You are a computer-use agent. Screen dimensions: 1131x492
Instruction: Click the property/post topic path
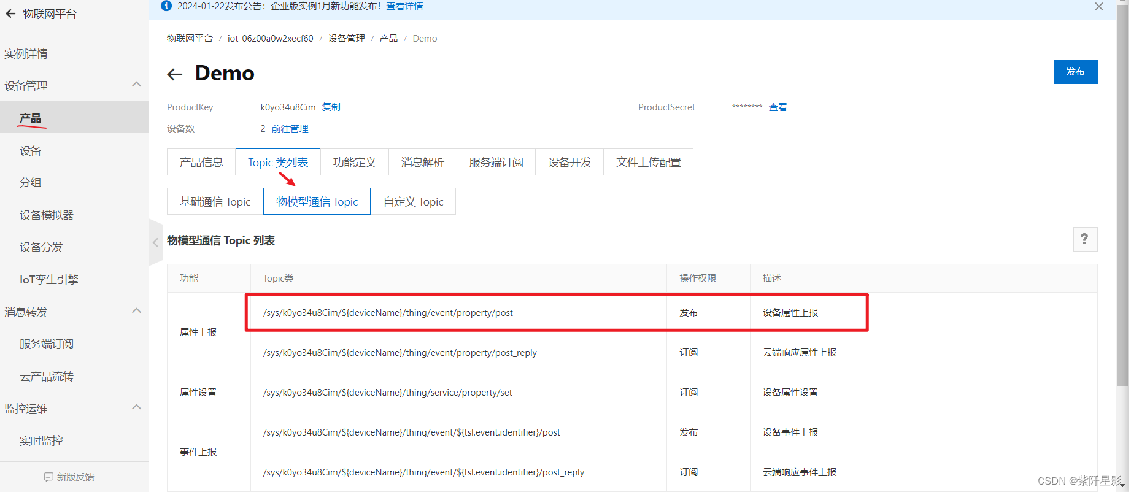(x=388, y=313)
